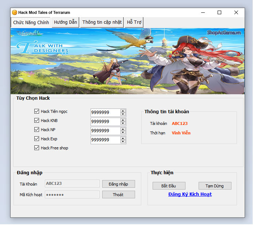Click the orange app icon in title bar
Image resolution: width=253 pixels, height=225 pixels.
pyautogui.click(x=15, y=12)
